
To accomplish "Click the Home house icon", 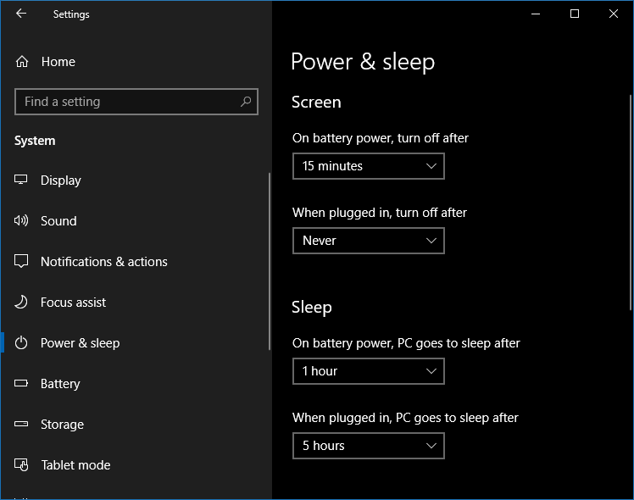I will click(x=22, y=61).
